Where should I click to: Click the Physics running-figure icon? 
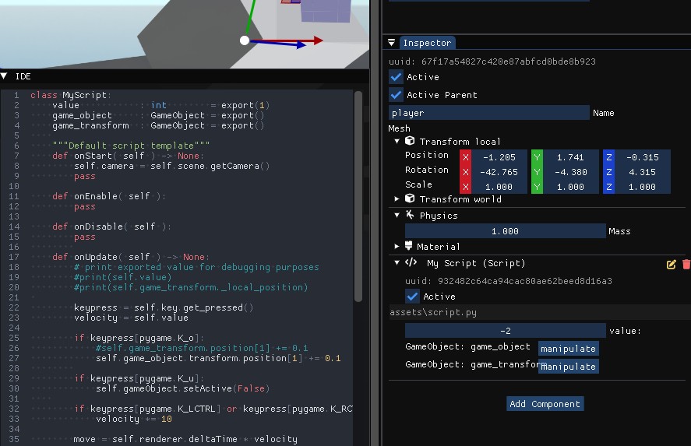[x=410, y=215]
